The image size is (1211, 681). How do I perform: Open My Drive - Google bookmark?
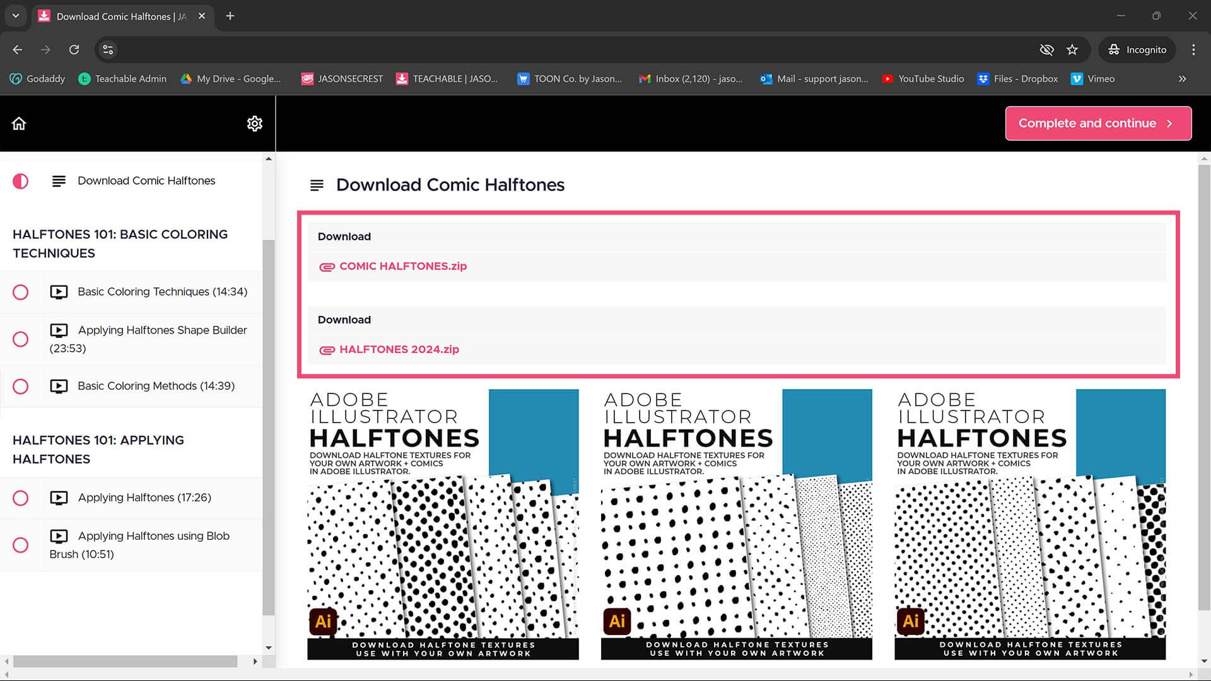point(230,79)
